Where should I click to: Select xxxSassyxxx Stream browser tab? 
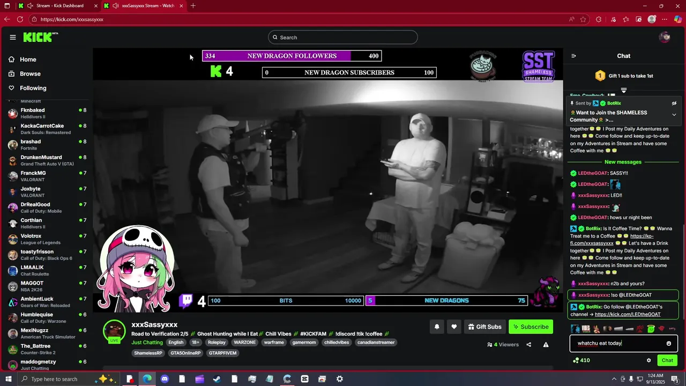click(144, 6)
